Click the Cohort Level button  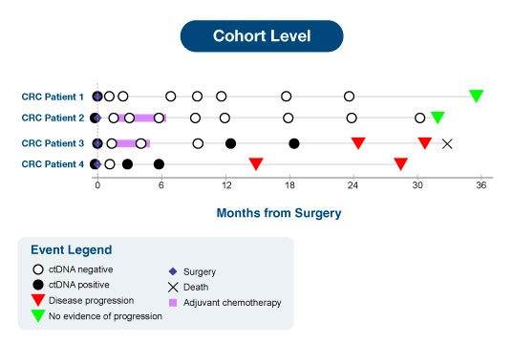click(262, 36)
